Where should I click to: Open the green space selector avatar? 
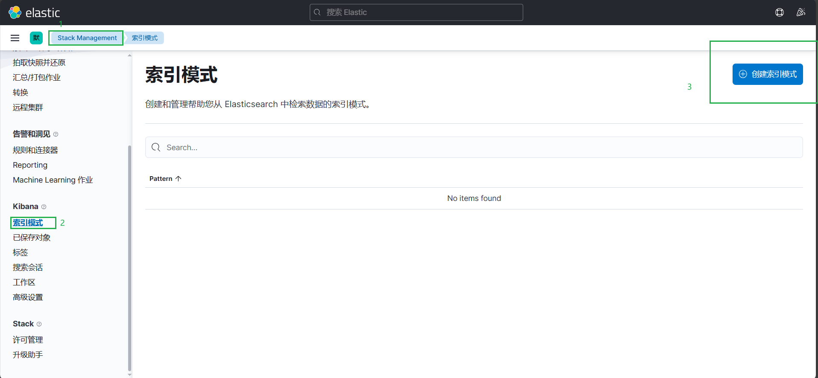point(36,38)
